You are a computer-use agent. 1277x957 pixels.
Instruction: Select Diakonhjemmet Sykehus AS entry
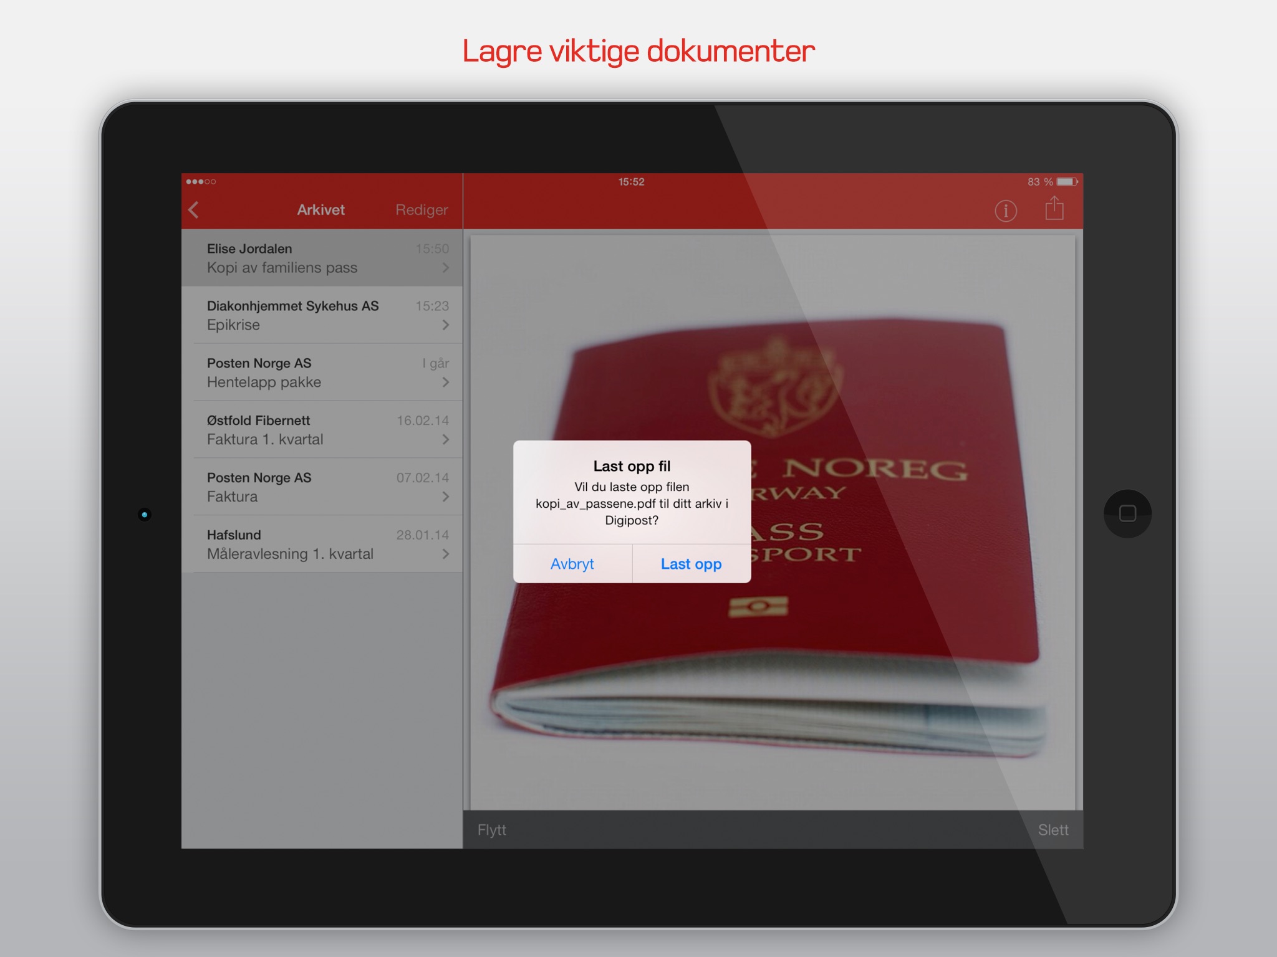[322, 315]
